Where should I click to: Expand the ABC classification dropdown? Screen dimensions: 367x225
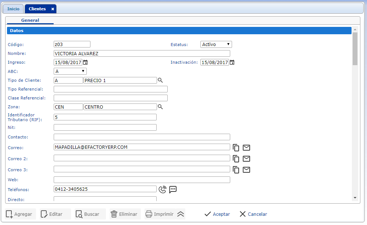[x=70, y=71]
